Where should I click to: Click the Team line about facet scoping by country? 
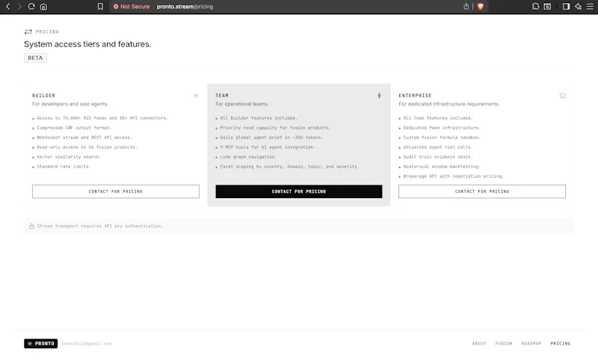pyautogui.click(x=289, y=167)
